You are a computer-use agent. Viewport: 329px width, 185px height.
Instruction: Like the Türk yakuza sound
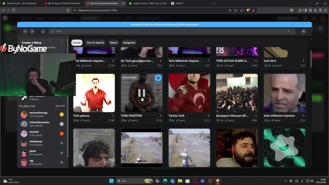pos(110,120)
